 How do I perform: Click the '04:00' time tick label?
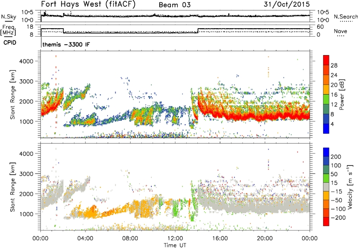click(x=85, y=239)
